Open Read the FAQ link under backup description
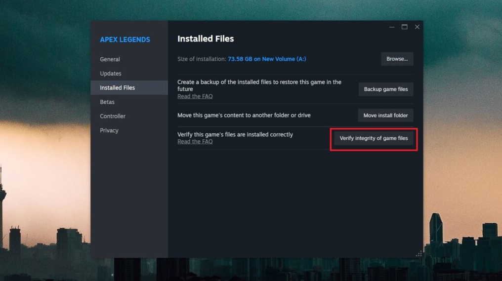This screenshot has height=281, width=502. point(195,96)
